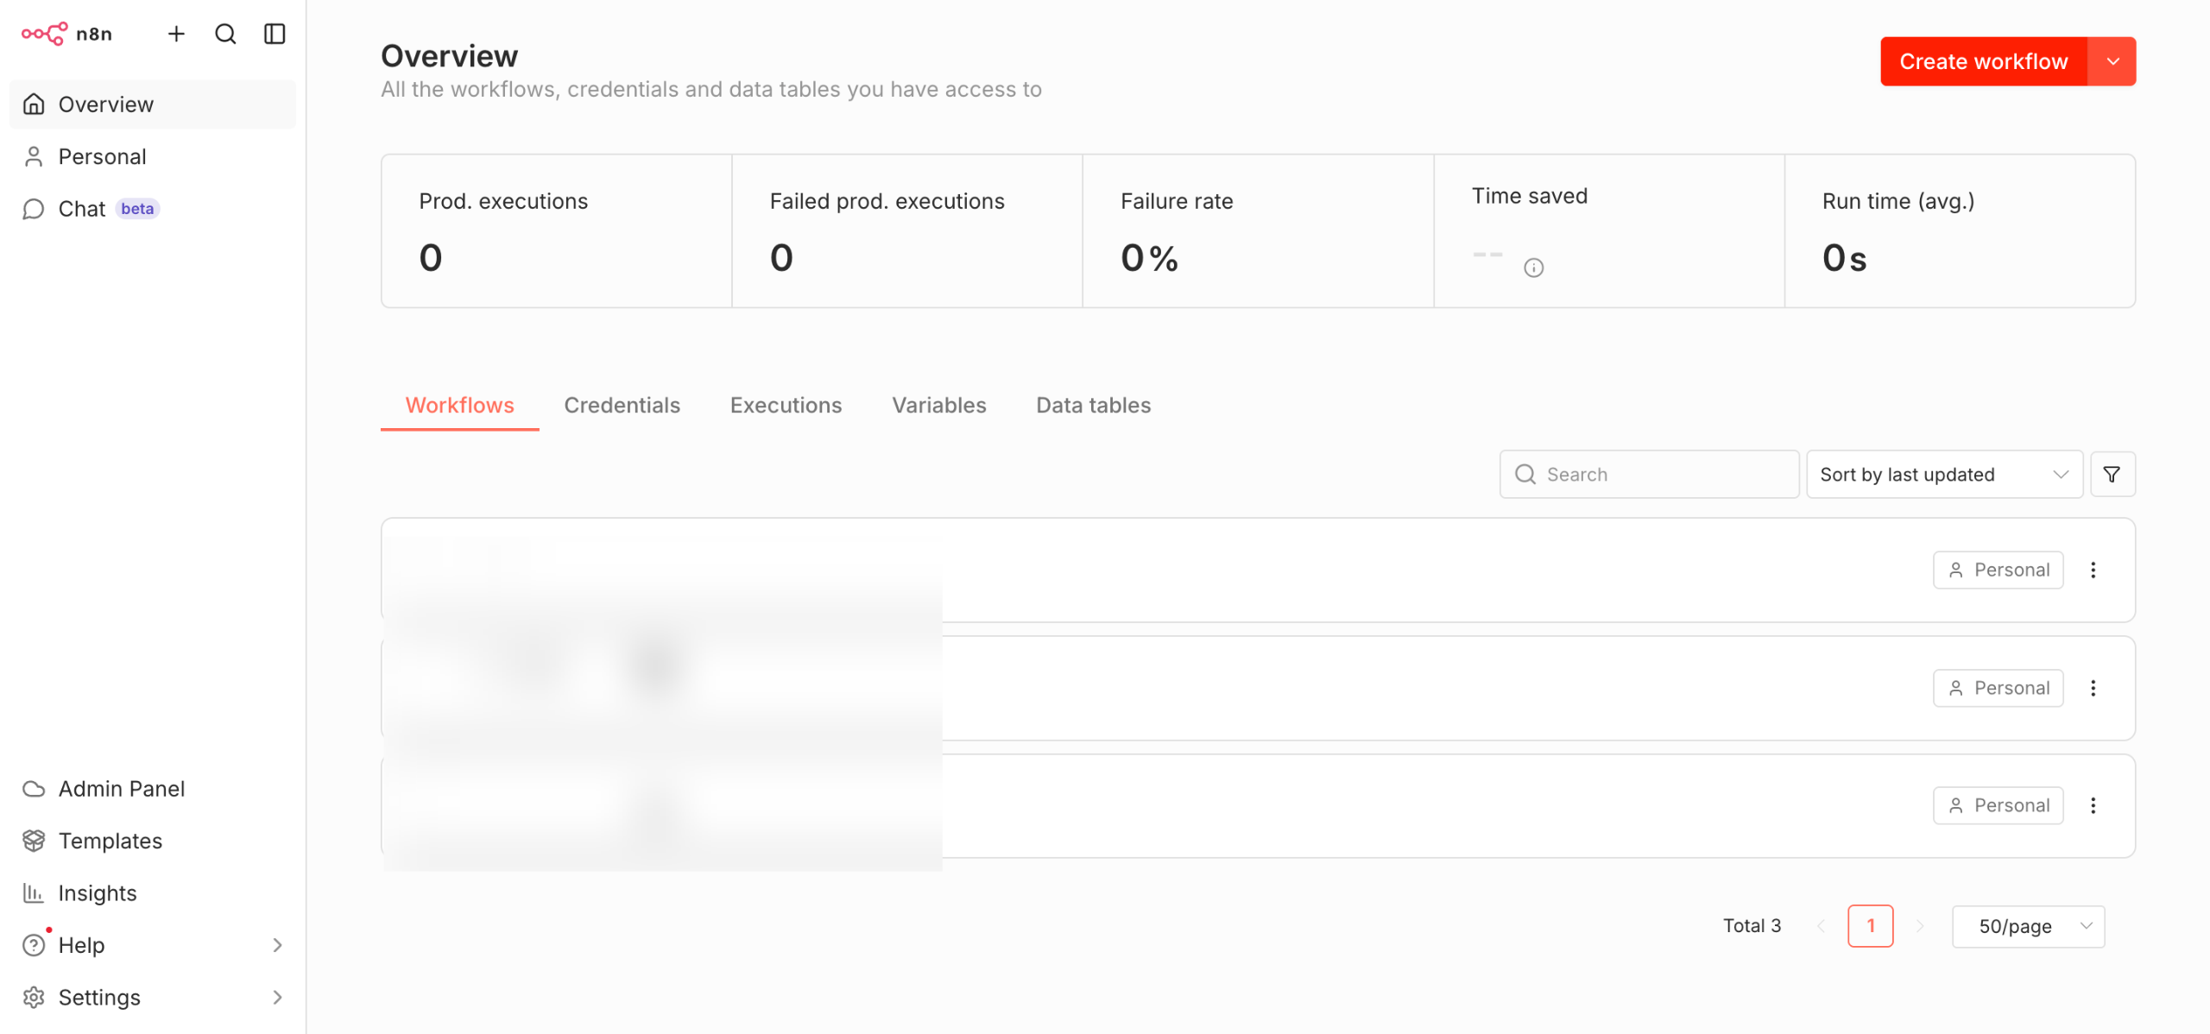Image resolution: width=2210 pixels, height=1034 pixels.
Task: Switch to the Credentials tab
Action: (x=622, y=405)
